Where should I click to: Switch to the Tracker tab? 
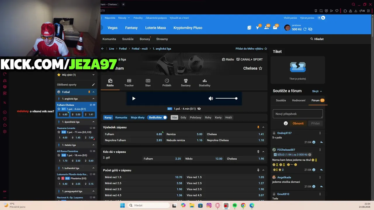pos(129,83)
